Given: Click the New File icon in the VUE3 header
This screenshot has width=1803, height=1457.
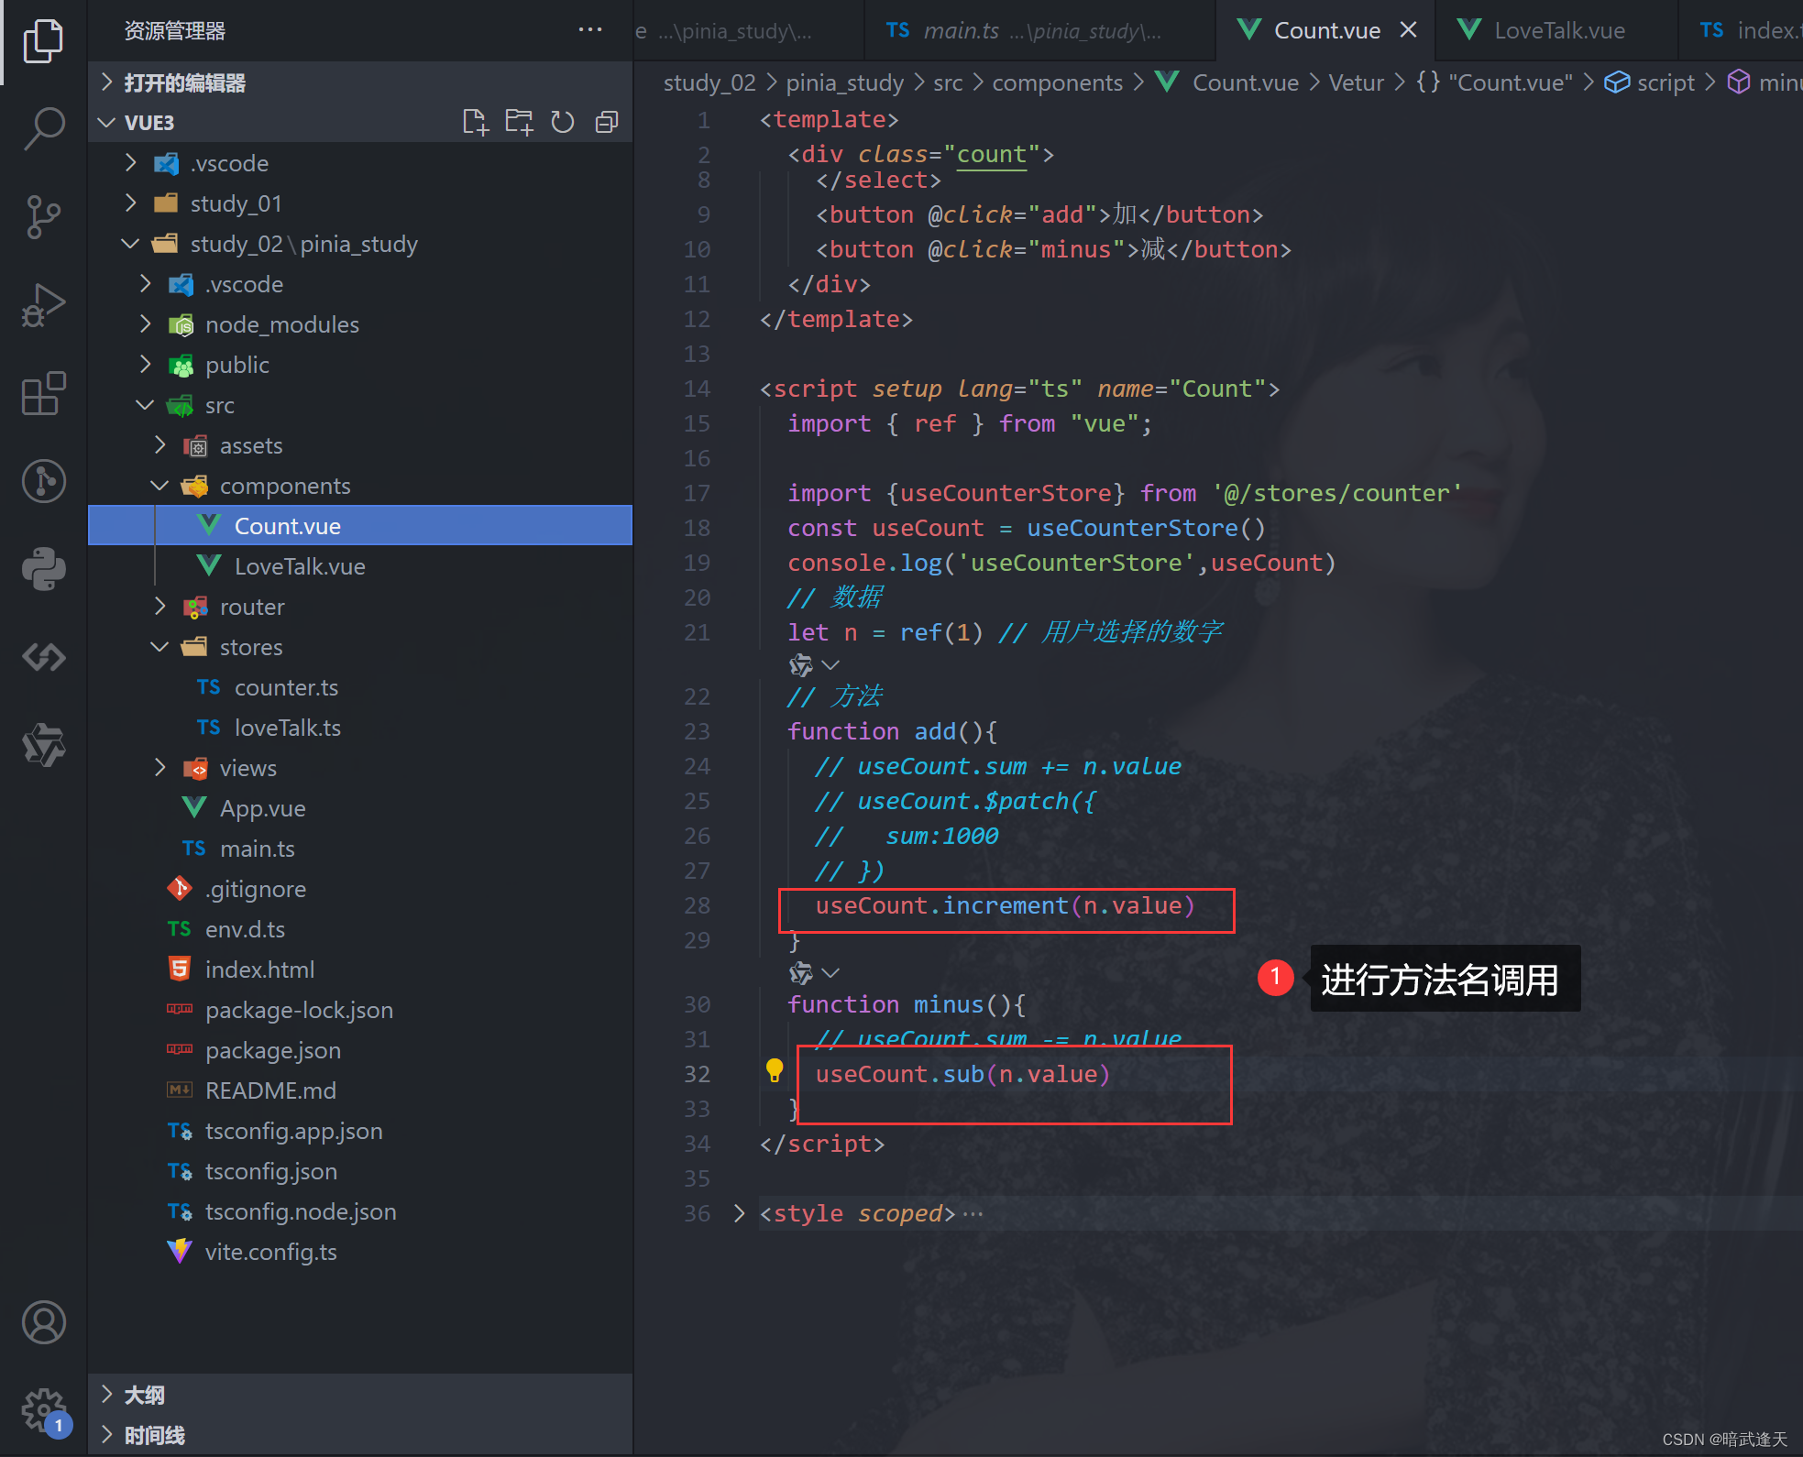Looking at the screenshot, I should click(475, 122).
